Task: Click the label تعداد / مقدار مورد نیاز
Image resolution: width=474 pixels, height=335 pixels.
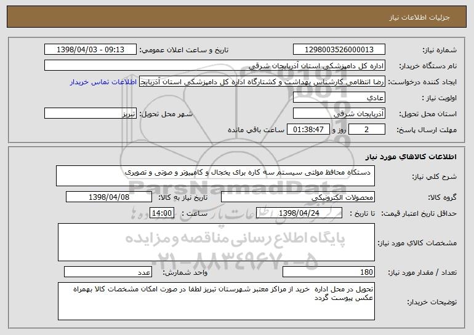Action: (x=422, y=272)
